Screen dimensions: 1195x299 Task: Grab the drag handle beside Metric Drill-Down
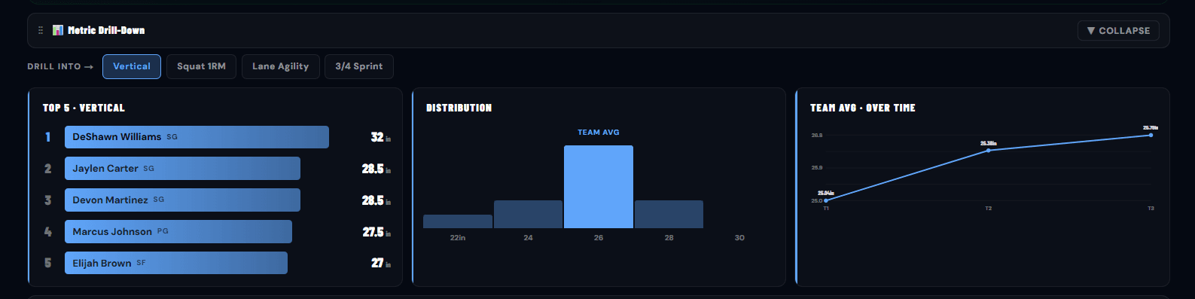(x=41, y=30)
